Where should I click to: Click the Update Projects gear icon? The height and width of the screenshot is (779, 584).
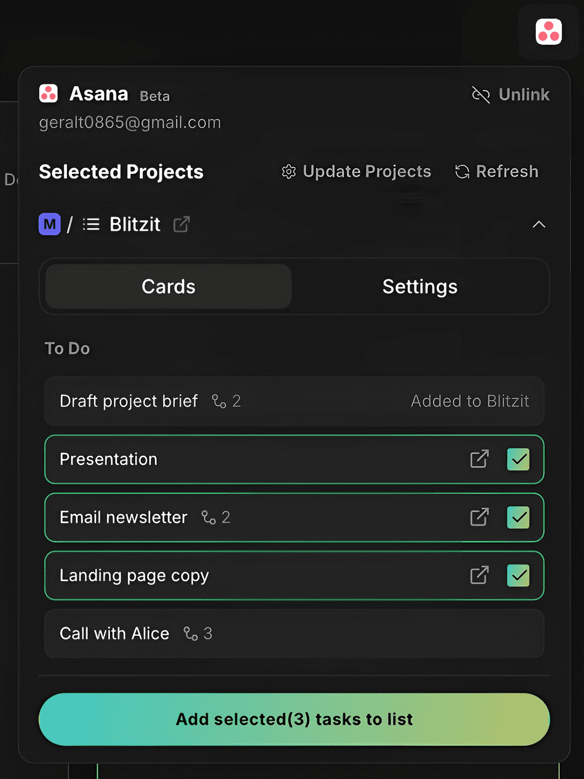click(289, 172)
